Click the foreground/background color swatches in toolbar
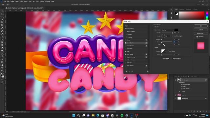This screenshot has width=210, height=118. tap(2, 76)
